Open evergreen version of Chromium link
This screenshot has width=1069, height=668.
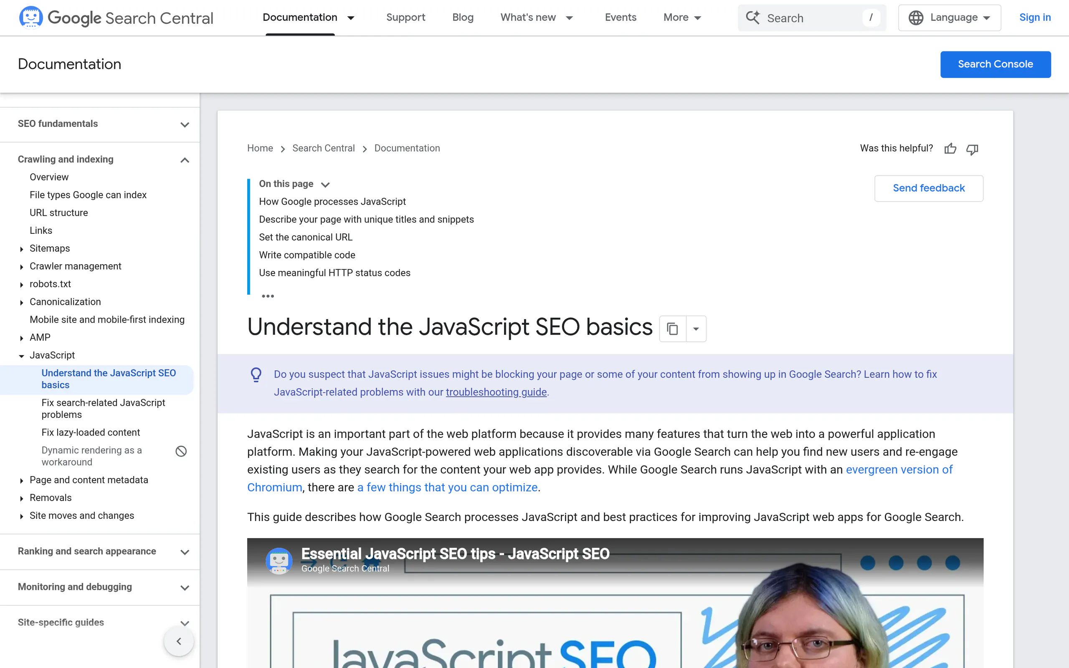coord(899,470)
